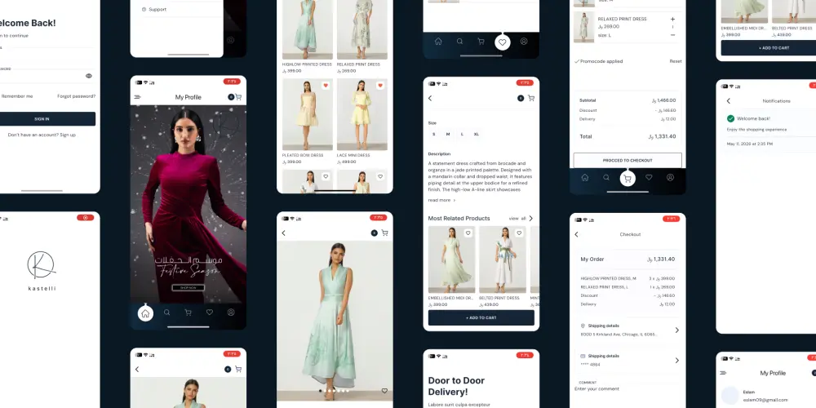Click Sign up link below sign-in button
Screen dimensions: 816x408
[68, 135]
